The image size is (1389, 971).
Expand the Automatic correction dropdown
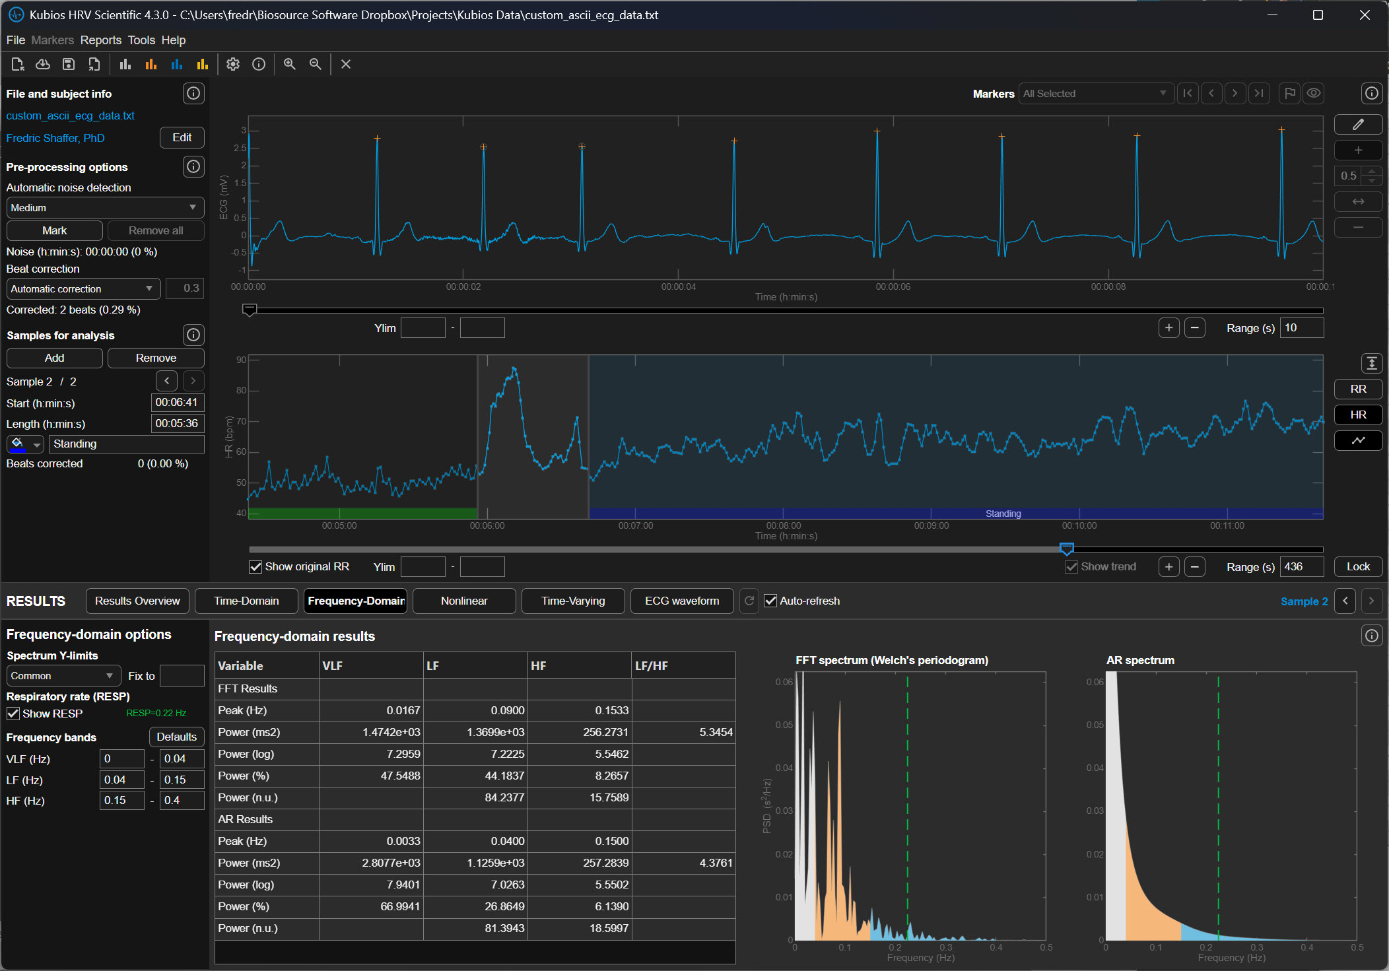pyautogui.click(x=83, y=288)
